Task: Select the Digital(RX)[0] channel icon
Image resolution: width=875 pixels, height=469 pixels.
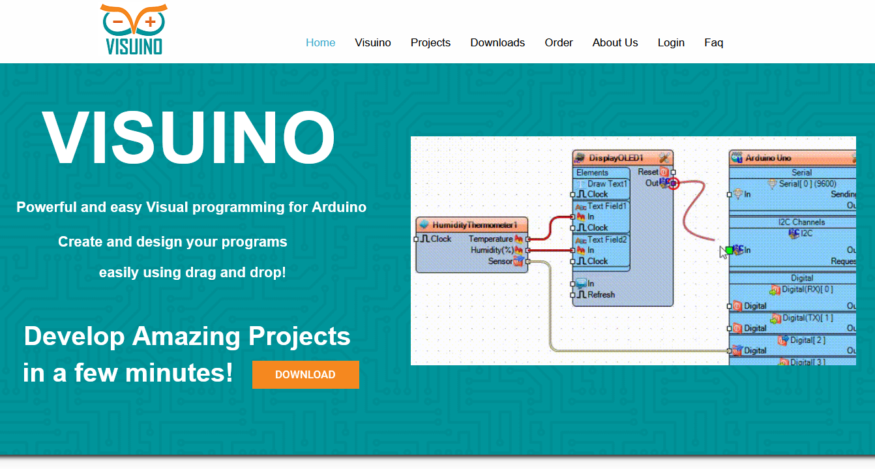Action: (777, 290)
